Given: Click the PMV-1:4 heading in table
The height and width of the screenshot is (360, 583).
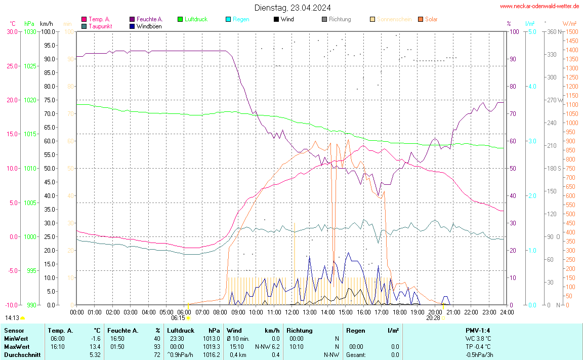Looking at the screenshot, I should [x=478, y=330].
